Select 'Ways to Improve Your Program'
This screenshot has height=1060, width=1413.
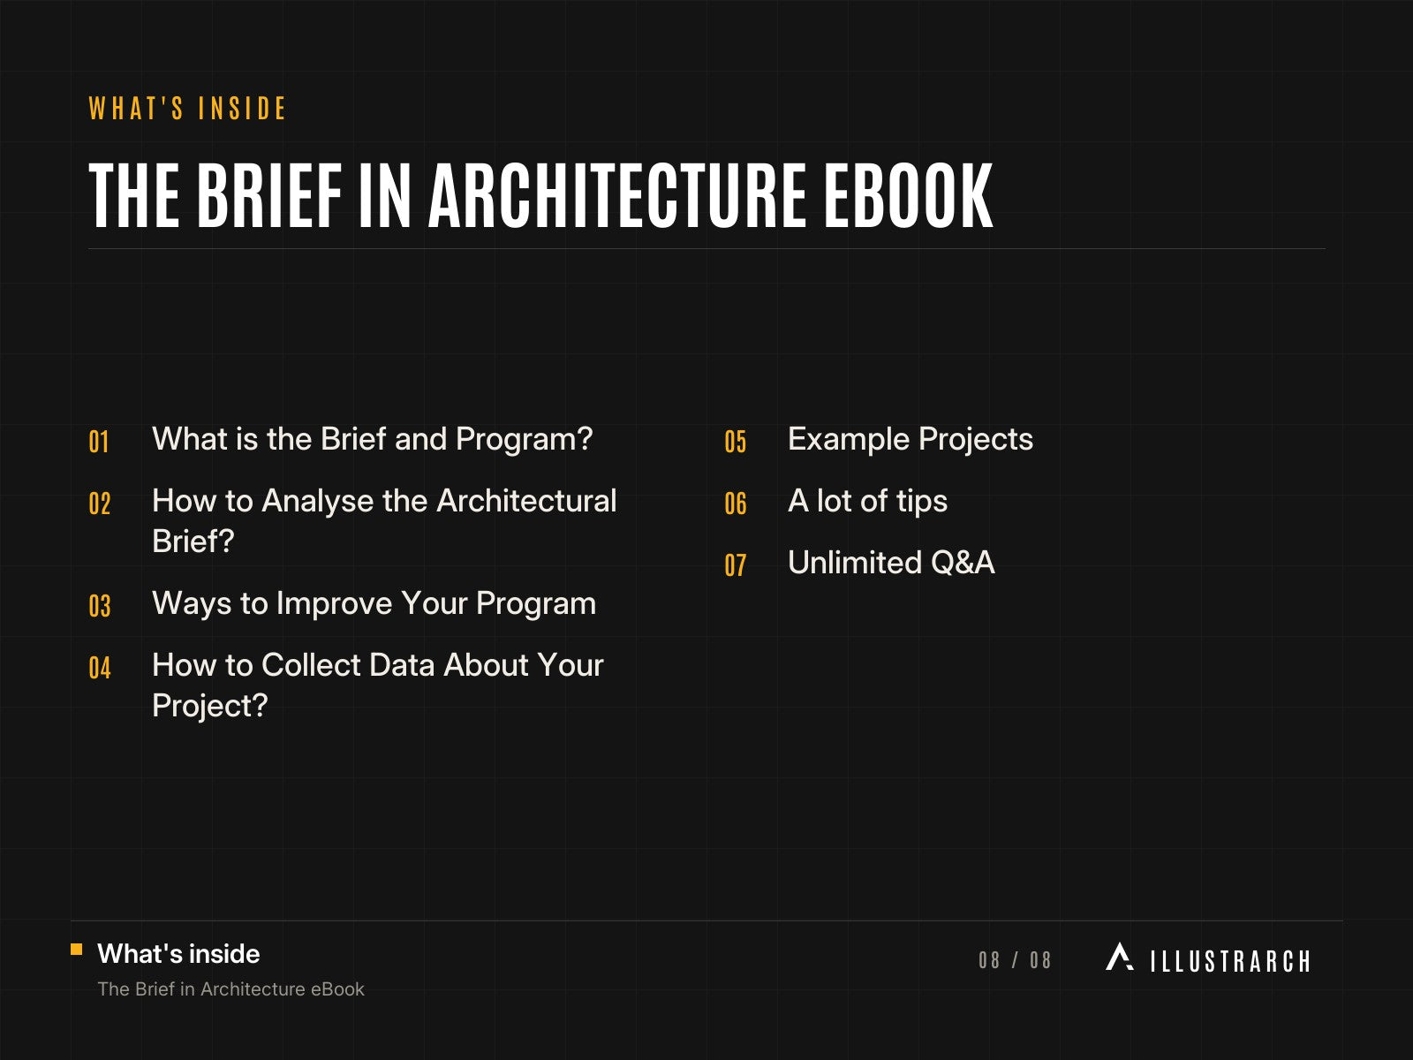point(374,603)
